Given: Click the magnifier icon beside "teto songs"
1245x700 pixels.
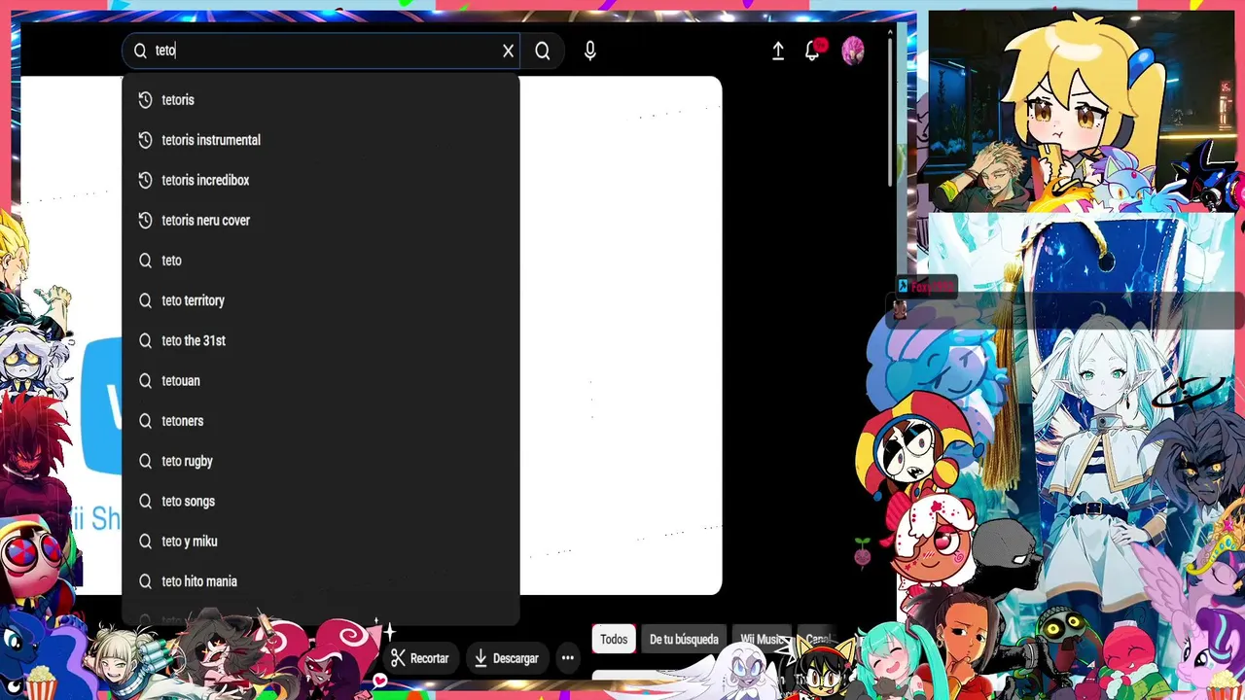Looking at the screenshot, I should pyautogui.click(x=145, y=502).
